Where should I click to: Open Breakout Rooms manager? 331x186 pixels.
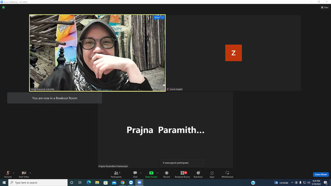183,174
